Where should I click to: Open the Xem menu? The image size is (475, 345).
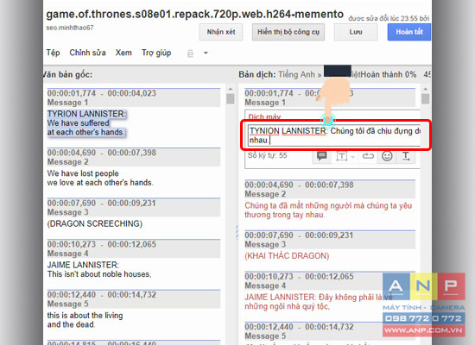click(123, 53)
